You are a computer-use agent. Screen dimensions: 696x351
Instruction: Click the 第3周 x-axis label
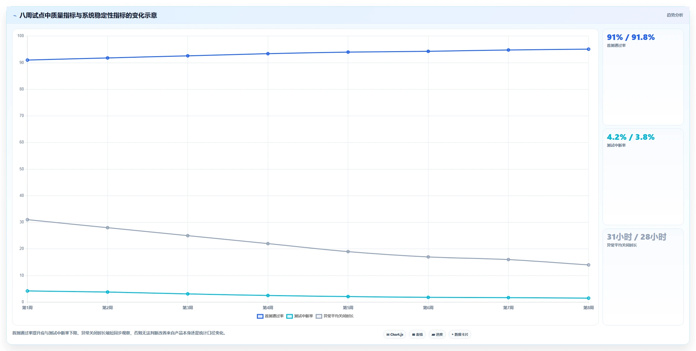pos(188,308)
